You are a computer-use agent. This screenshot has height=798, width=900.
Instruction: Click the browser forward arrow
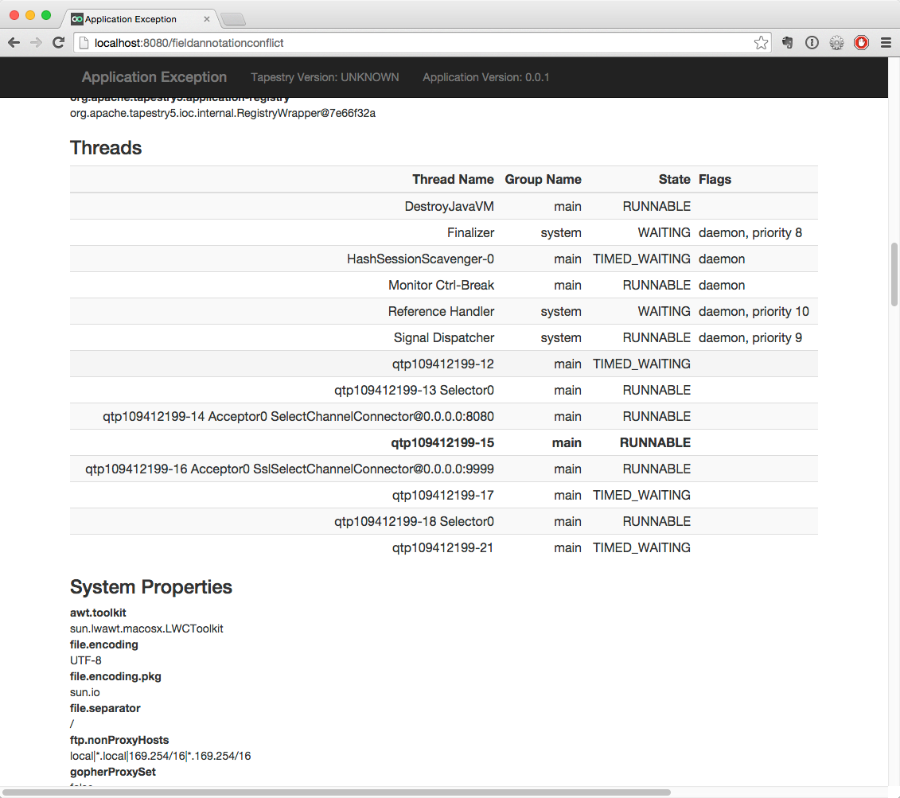[36, 43]
